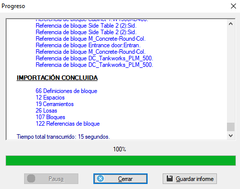Click the green progress bar

(x=121, y=161)
